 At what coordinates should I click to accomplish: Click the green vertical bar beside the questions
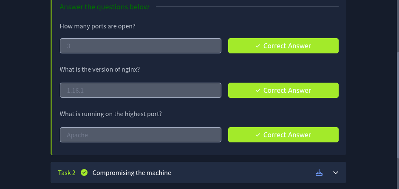51,85
